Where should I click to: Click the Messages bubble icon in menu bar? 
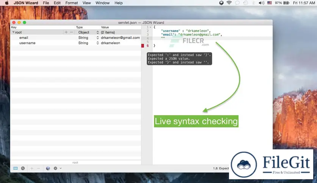click(x=237, y=3)
